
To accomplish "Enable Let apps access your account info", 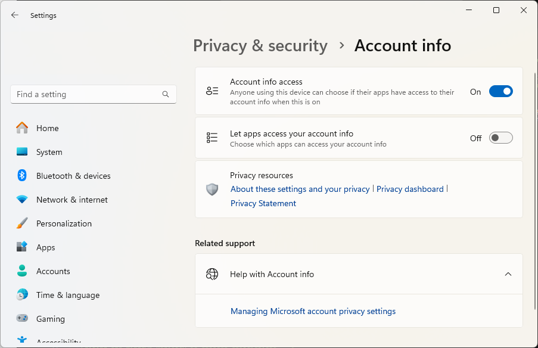I will 500,138.
